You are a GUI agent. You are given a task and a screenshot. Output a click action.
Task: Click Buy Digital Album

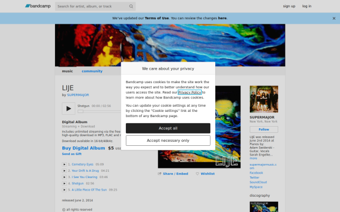coord(83,148)
